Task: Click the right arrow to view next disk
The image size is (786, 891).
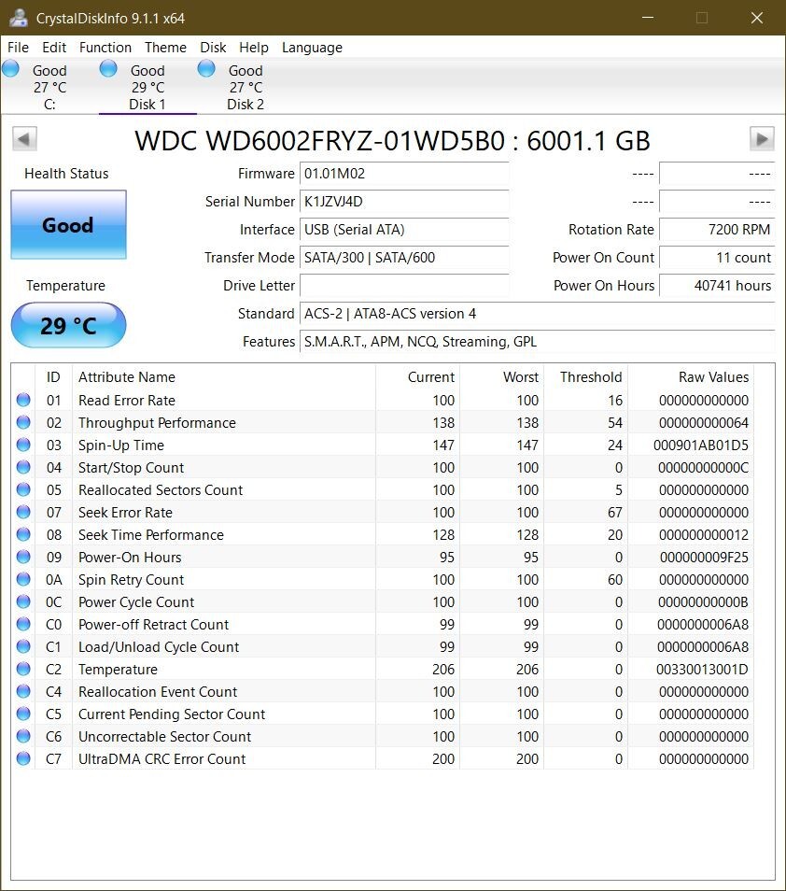Action: click(x=763, y=138)
